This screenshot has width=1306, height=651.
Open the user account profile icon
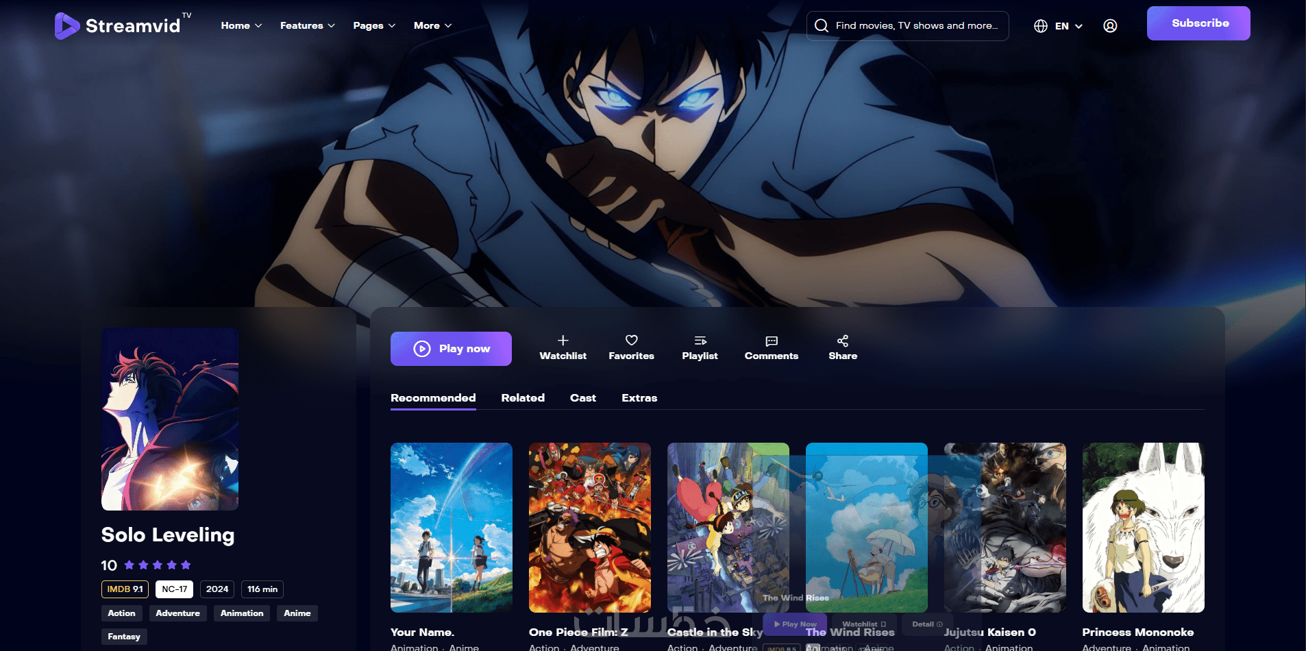(1110, 26)
